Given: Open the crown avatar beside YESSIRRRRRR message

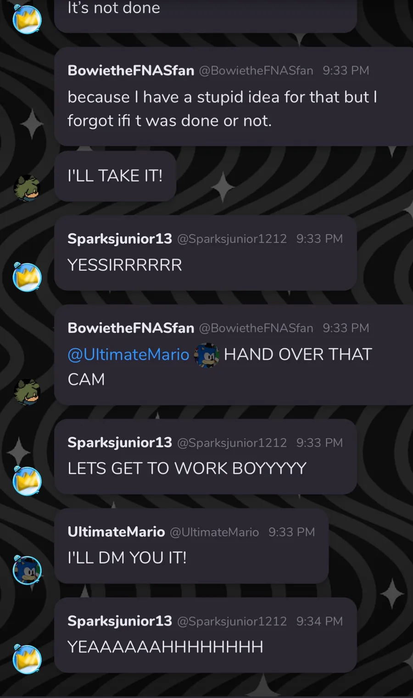Looking at the screenshot, I should point(27,277).
